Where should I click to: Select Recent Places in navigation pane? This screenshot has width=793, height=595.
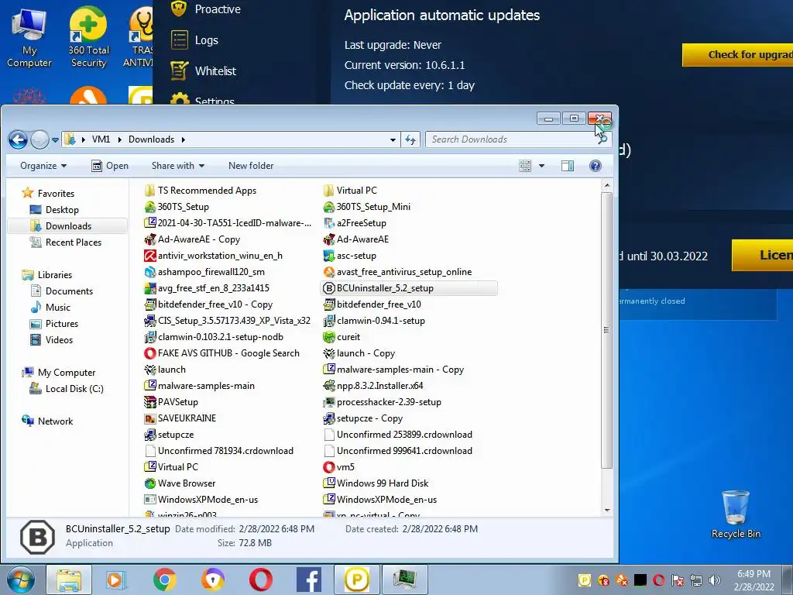[74, 242]
